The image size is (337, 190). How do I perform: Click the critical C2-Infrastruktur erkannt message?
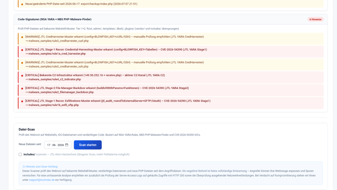[95, 75]
